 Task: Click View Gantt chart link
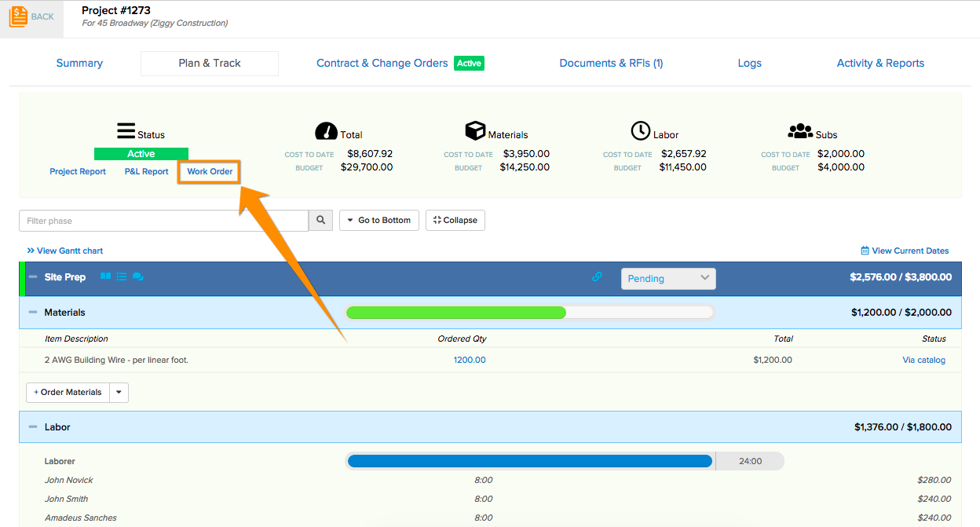(65, 251)
